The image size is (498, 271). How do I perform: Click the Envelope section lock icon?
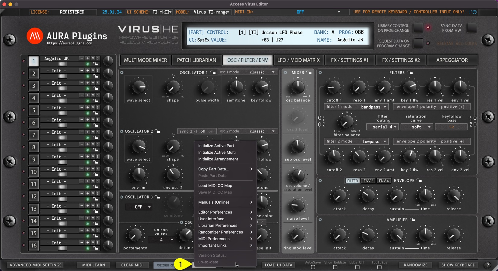click(x=419, y=181)
